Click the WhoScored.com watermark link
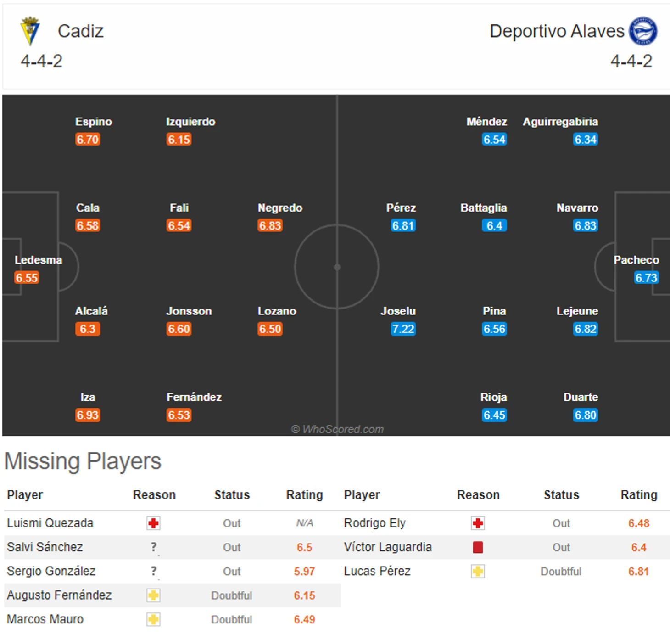670x634 pixels. pos(338,429)
